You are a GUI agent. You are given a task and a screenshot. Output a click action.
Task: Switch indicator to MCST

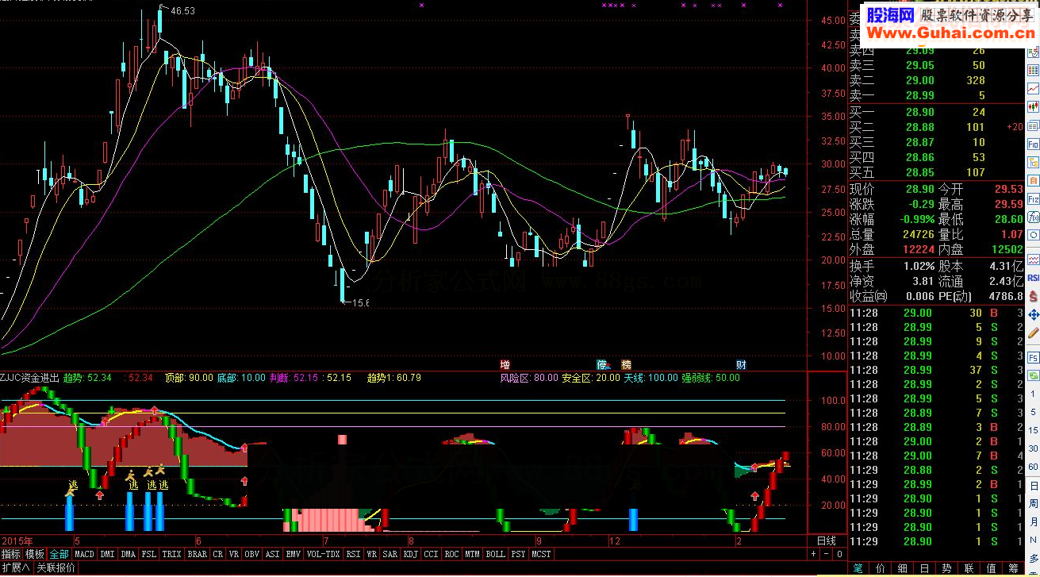coord(542,554)
